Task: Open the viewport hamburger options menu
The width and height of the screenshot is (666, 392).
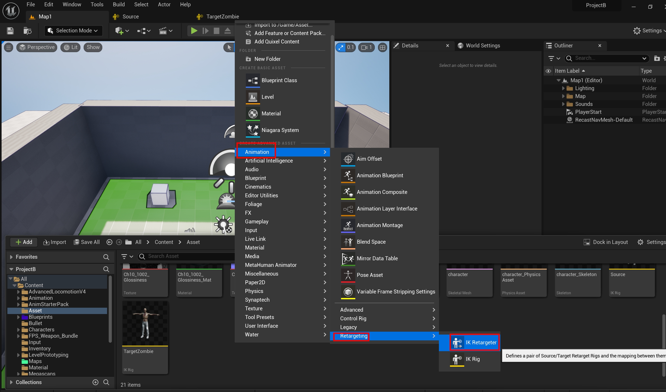Action: (8, 47)
